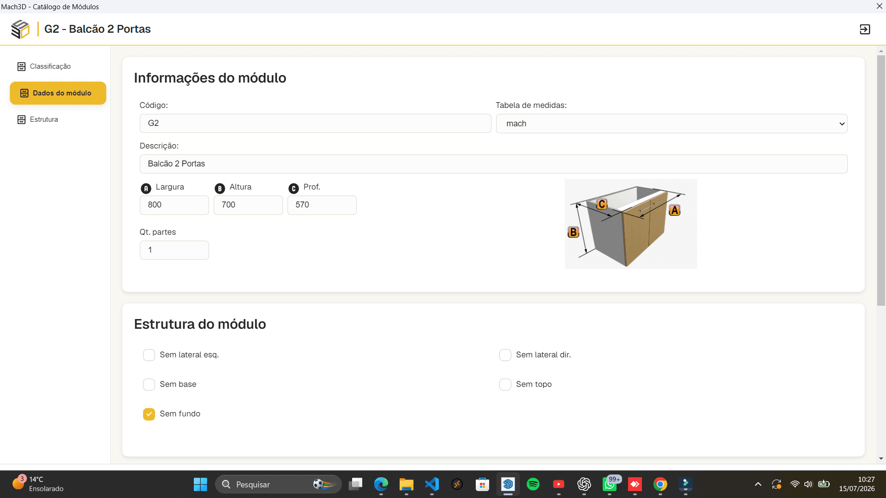Enable the Sem topo checkbox
The height and width of the screenshot is (498, 886).
click(505, 385)
